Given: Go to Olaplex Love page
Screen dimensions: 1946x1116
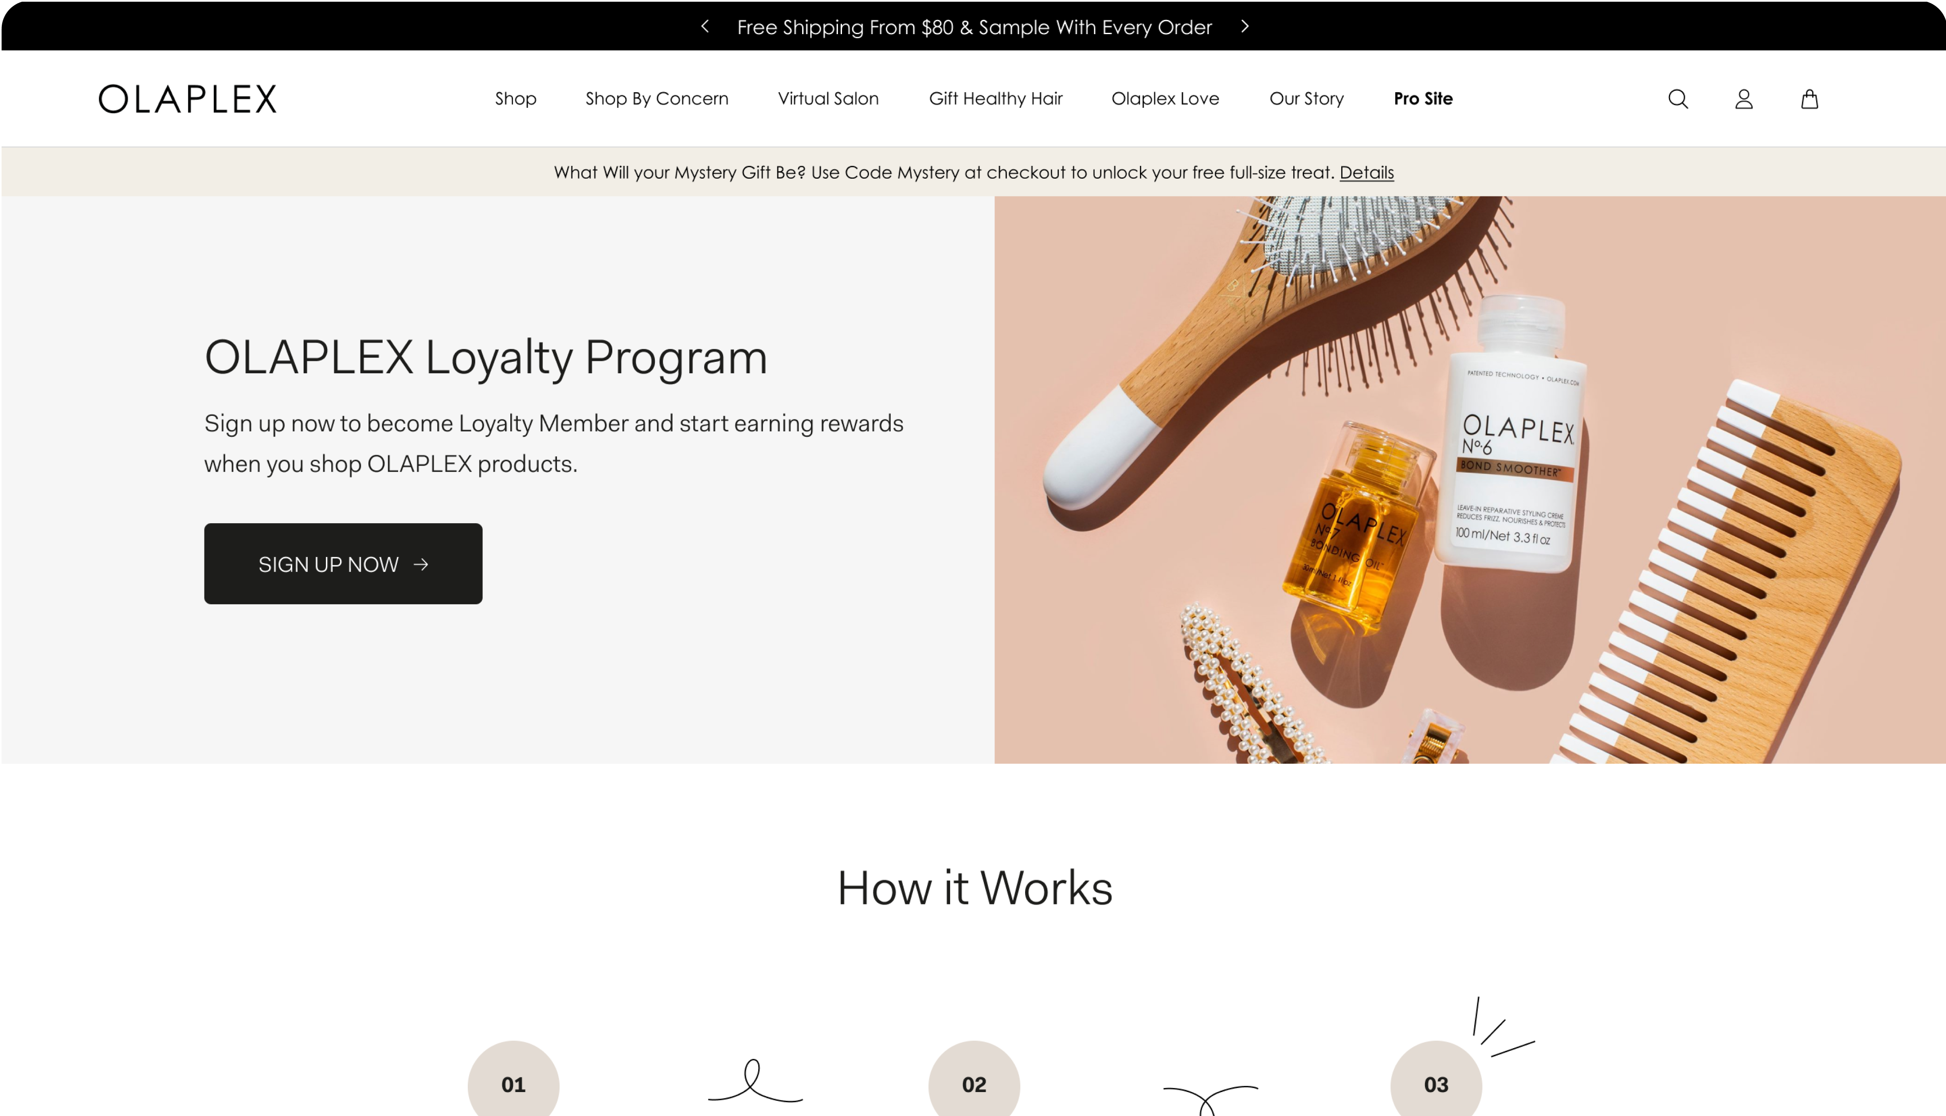Looking at the screenshot, I should point(1165,98).
